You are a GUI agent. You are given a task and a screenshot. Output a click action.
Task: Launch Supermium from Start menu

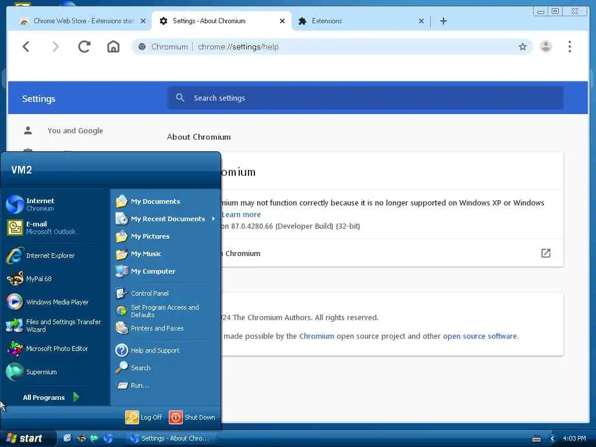point(55,372)
